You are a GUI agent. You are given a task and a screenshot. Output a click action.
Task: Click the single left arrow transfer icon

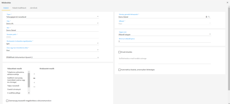pyautogui.click(x=34, y=82)
